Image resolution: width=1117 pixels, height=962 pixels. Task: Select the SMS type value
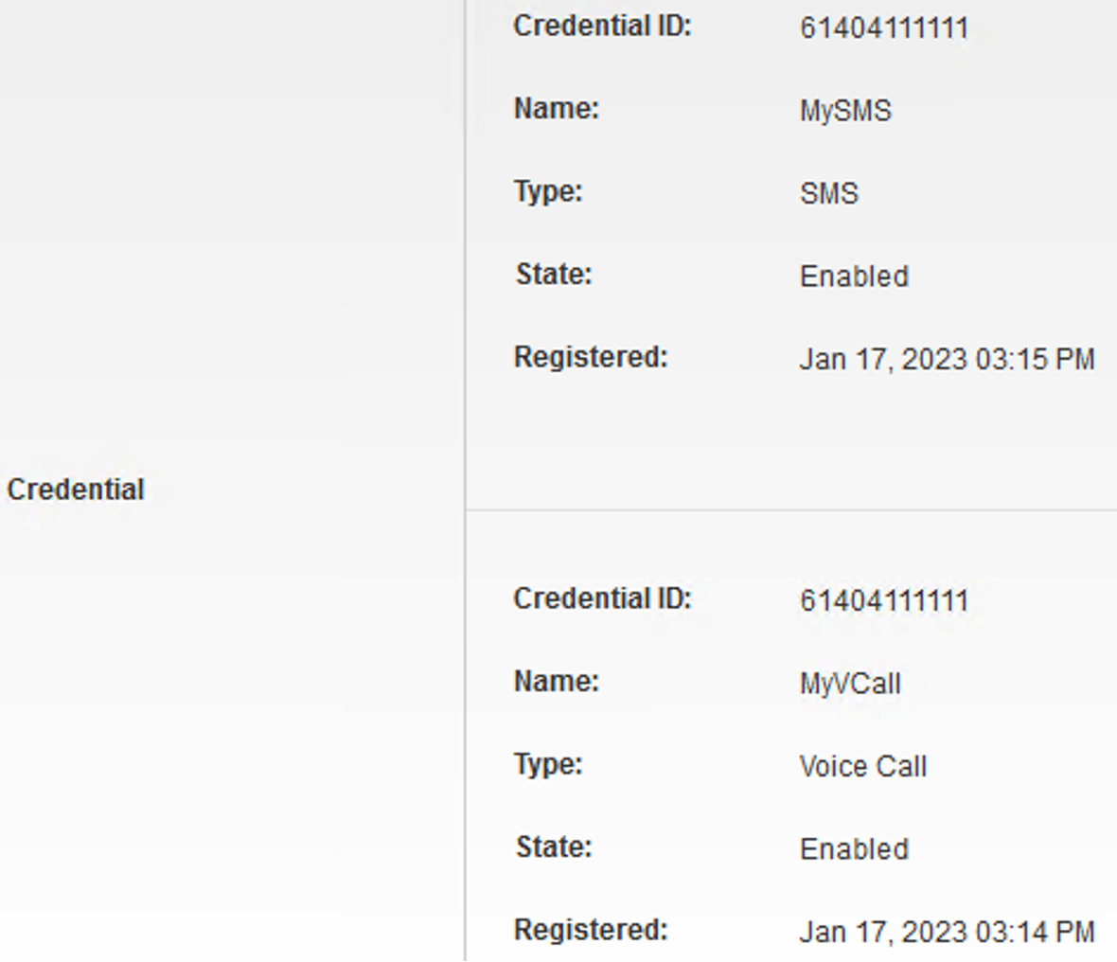tap(829, 193)
